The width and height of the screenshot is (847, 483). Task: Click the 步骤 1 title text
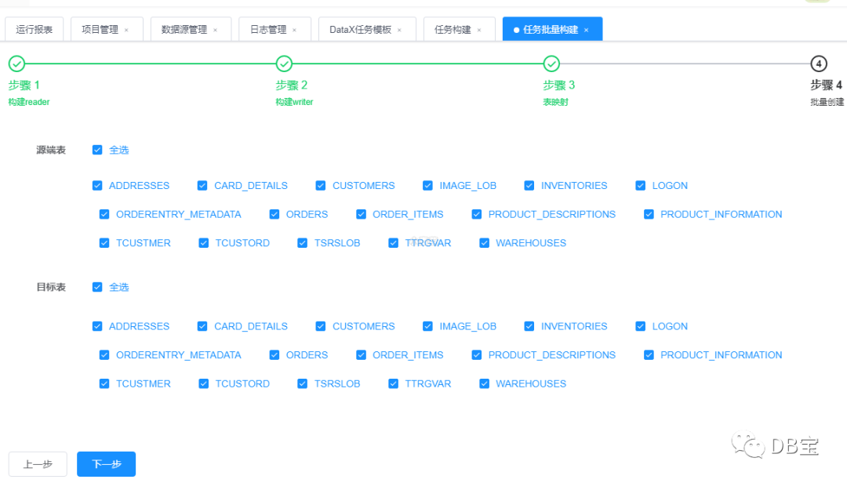(x=24, y=85)
